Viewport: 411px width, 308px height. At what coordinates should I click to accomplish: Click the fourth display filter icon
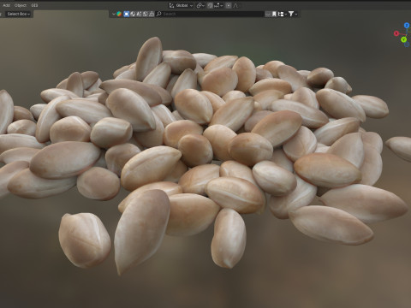[x=146, y=14]
